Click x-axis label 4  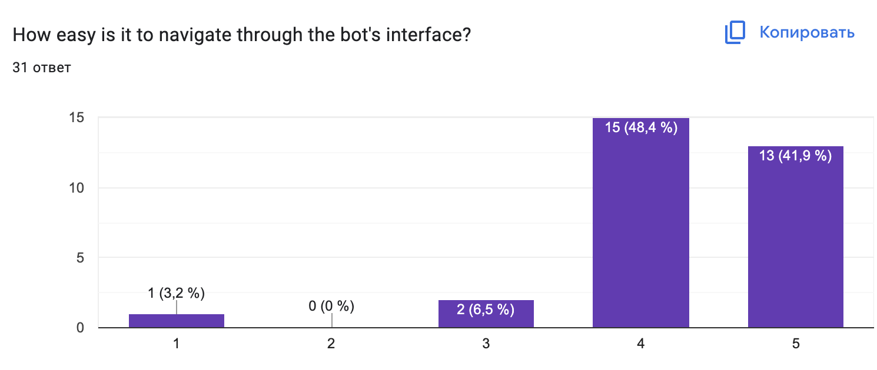(640, 344)
